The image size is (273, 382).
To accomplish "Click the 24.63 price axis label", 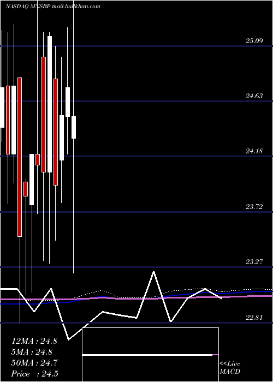I will [254, 96].
